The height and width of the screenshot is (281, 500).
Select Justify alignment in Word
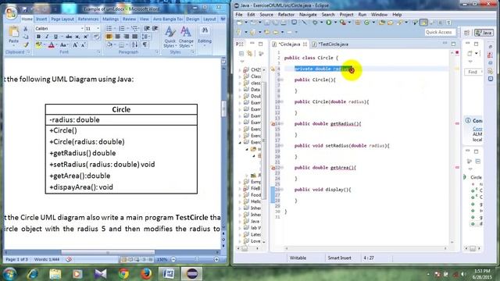click(135, 37)
